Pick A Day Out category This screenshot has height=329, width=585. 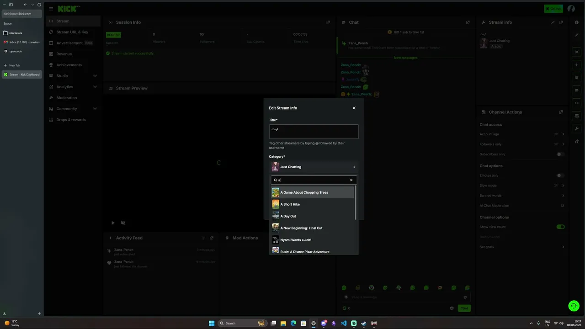[x=313, y=216]
